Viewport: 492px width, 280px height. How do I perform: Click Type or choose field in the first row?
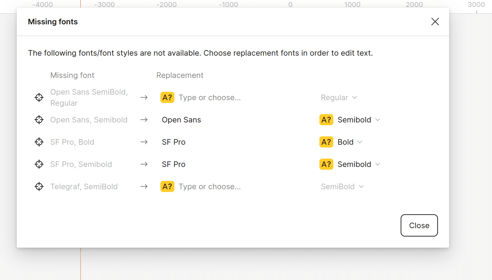tap(210, 97)
